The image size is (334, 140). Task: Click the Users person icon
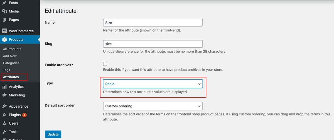4,123
